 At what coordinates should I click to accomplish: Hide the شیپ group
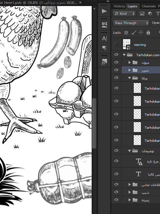pyautogui.click(x=116, y=192)
